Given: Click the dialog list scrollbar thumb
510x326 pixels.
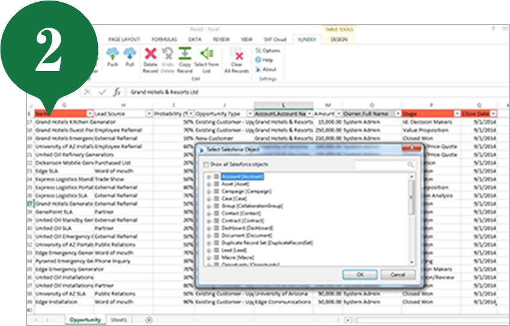Looking at the screenshot, I should pyautogui.click(x=411, y=197).
